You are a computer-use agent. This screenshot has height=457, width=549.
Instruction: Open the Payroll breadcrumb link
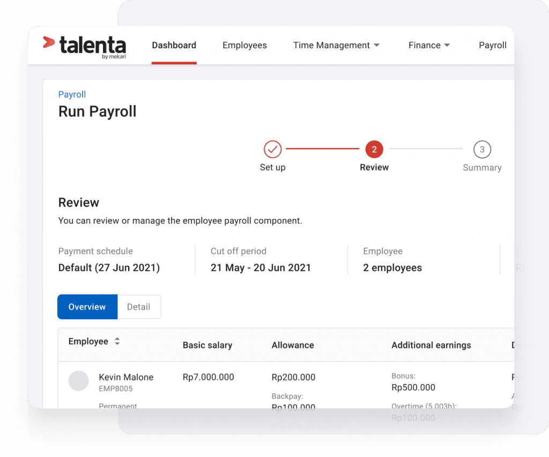coord(71,94)
